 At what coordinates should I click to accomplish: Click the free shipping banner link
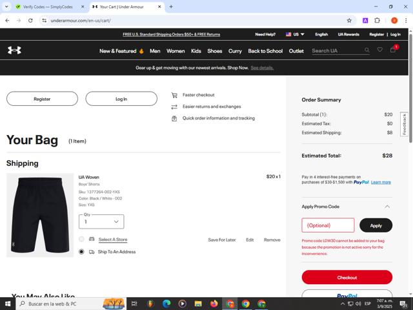[172, 34]
